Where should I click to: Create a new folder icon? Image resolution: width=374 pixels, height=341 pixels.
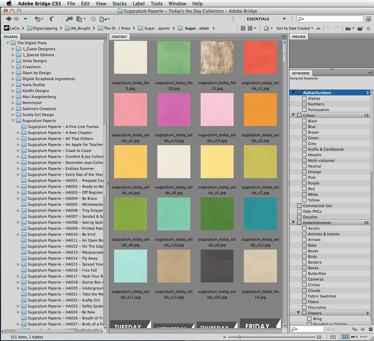(x=360, y=28)
